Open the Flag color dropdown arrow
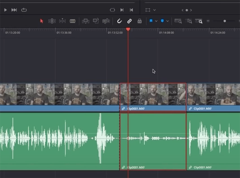The width and height of the screenshot is (240, 178). 156,21
